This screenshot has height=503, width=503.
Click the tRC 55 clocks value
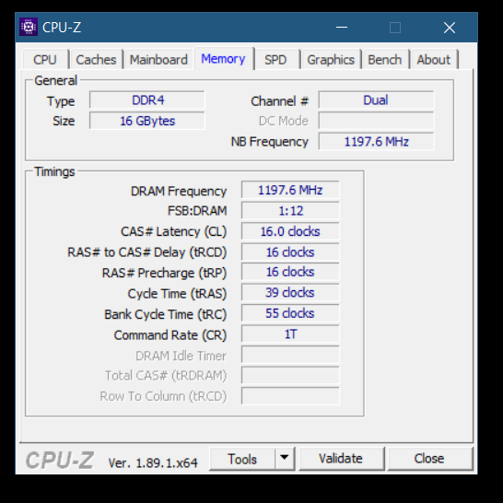pyautogui.click(x=290, y=313)
